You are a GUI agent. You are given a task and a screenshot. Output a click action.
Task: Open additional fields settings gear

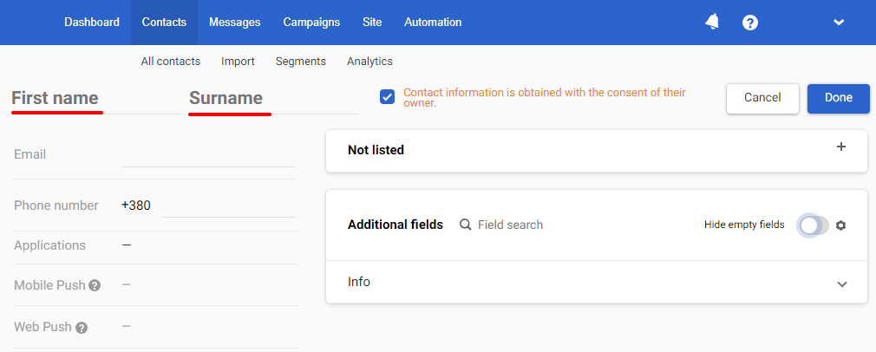(x=840, y=225)
